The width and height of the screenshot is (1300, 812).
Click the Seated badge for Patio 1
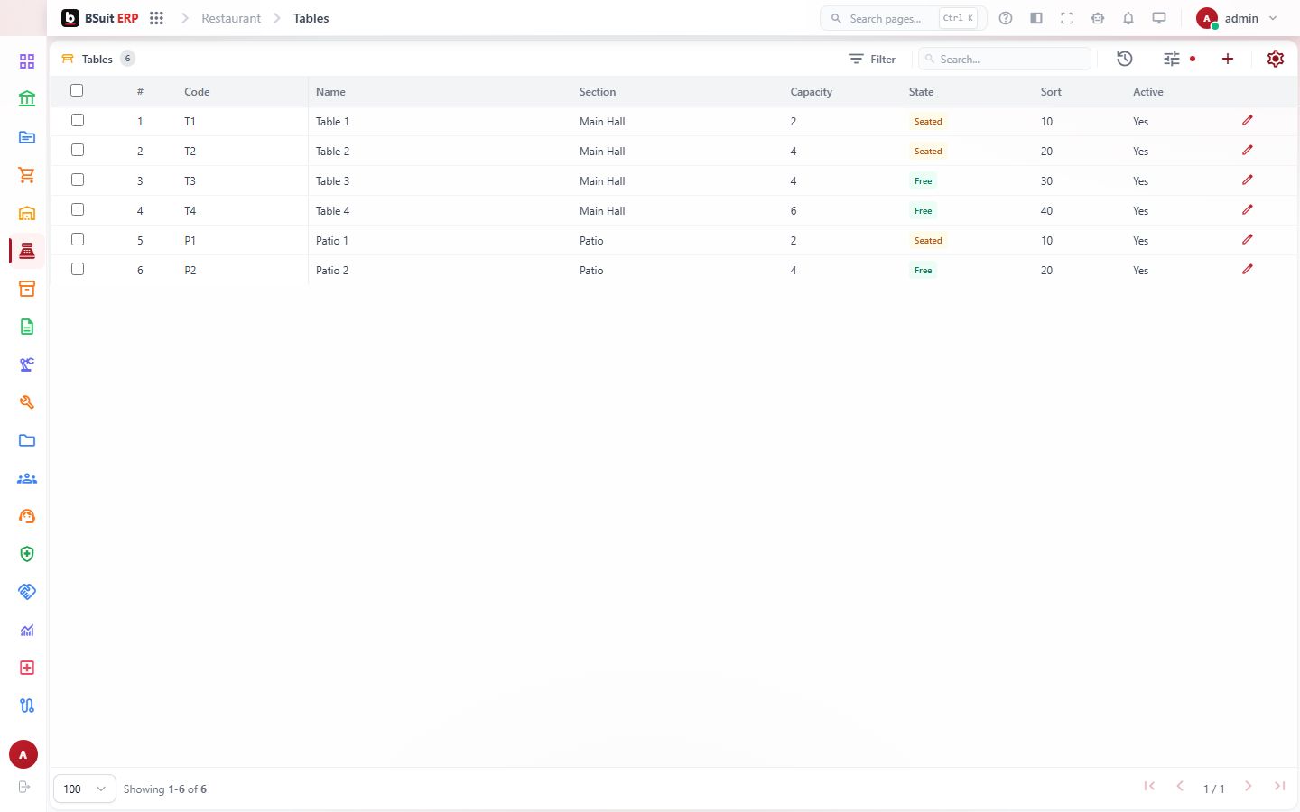tap(928, 241)
